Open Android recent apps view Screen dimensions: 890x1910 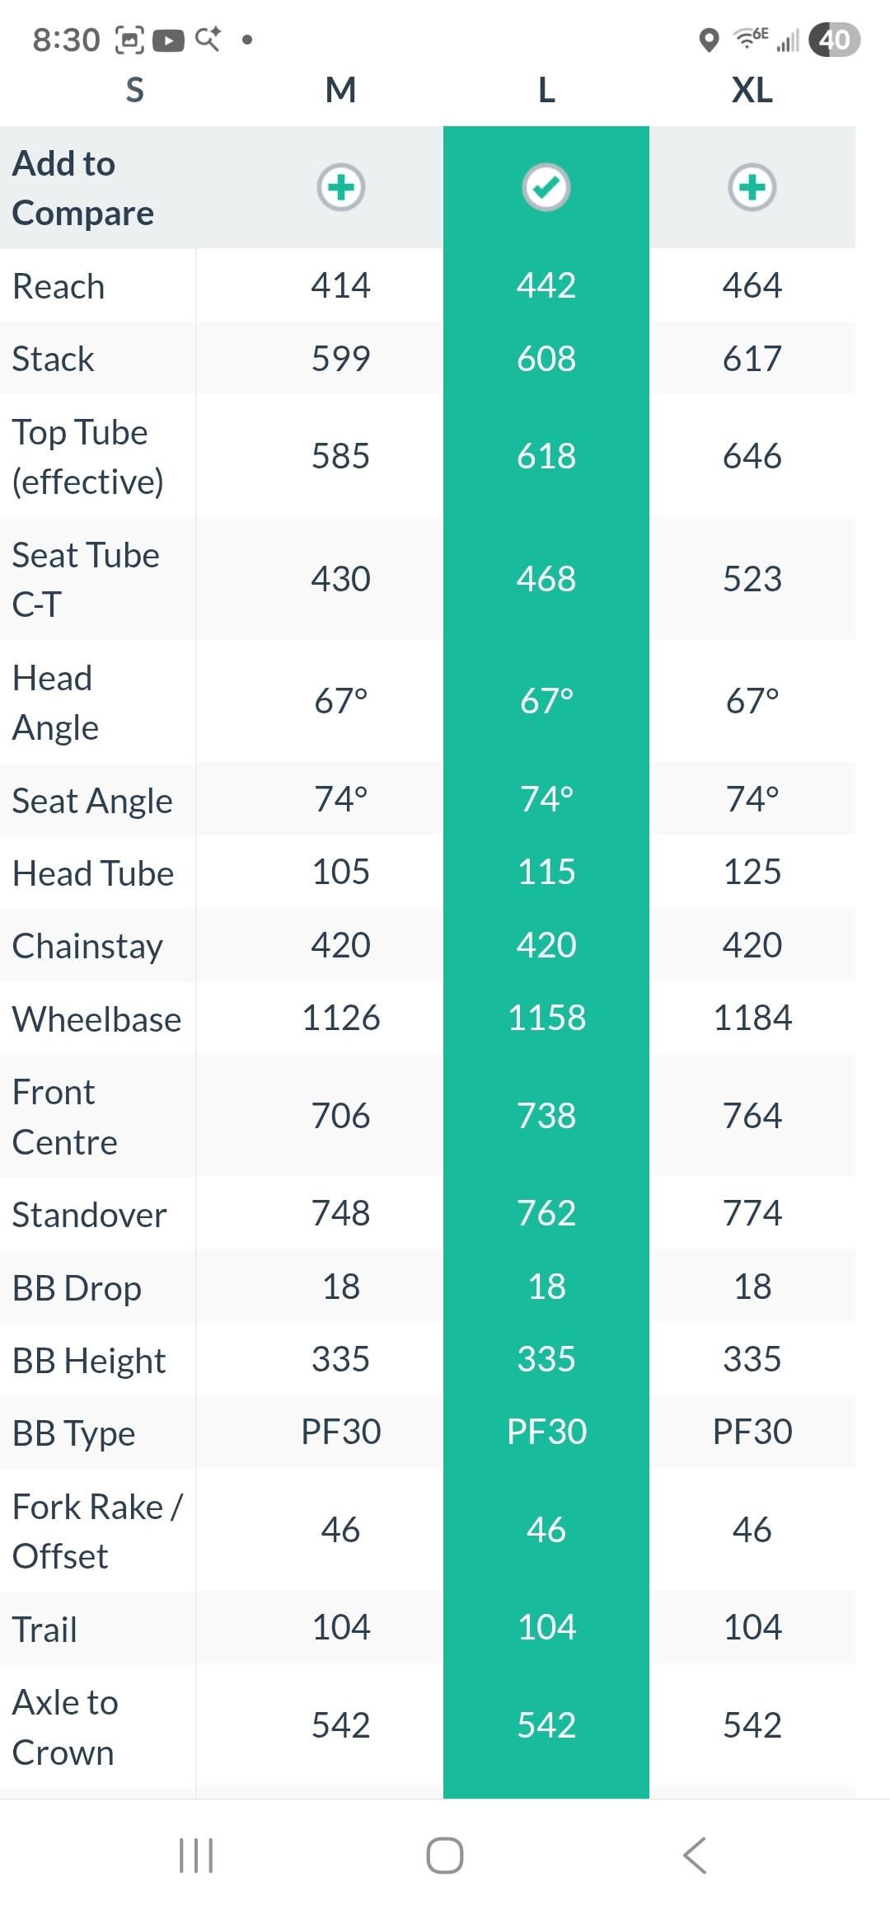click(196, 1856)
